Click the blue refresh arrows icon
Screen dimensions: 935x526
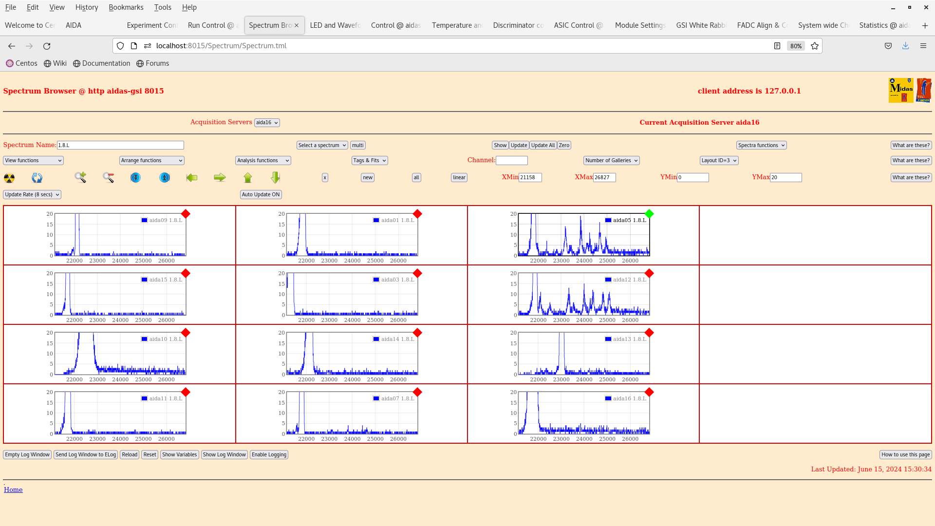[37, 178]
